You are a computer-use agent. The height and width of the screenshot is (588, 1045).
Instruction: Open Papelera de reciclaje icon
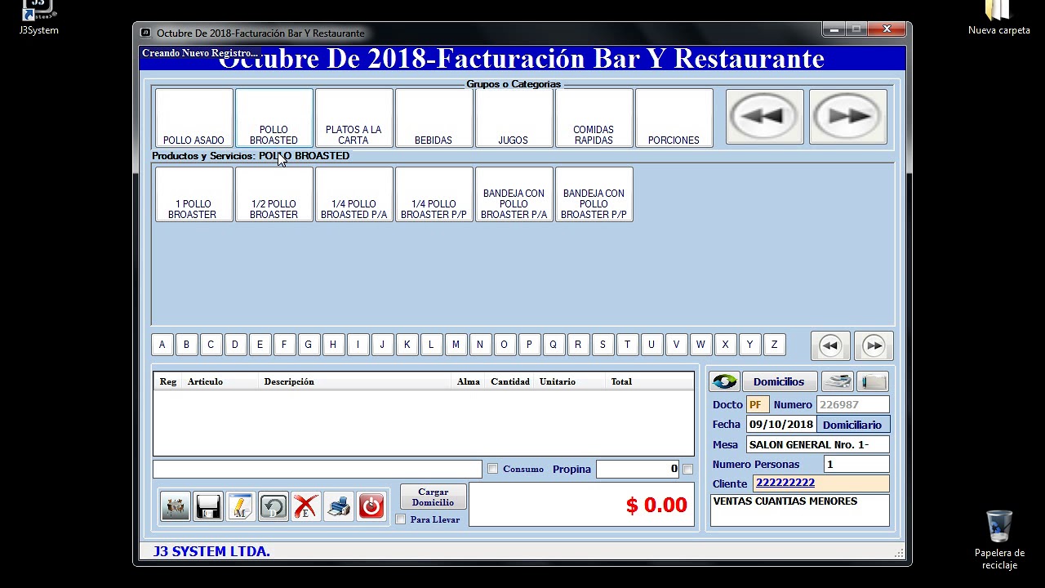click(999, 540)
